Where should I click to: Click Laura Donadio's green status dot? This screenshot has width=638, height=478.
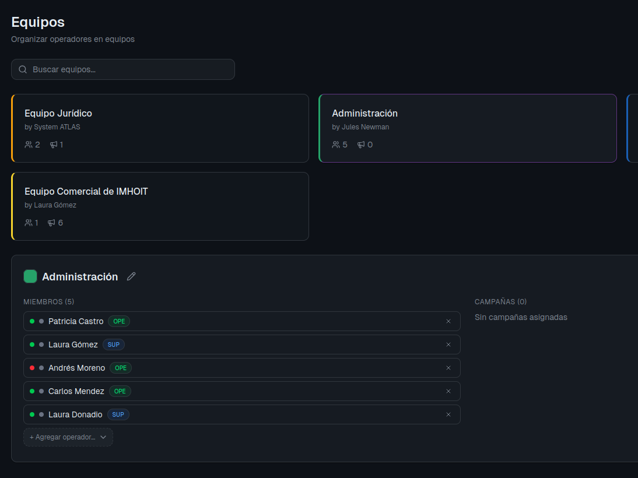click(32, 414)
